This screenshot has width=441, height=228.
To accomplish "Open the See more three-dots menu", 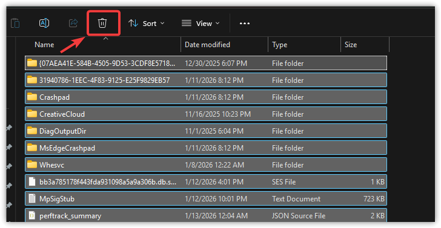I will [244, 24].
